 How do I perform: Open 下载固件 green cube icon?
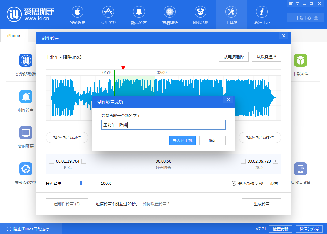coord(300,60)
